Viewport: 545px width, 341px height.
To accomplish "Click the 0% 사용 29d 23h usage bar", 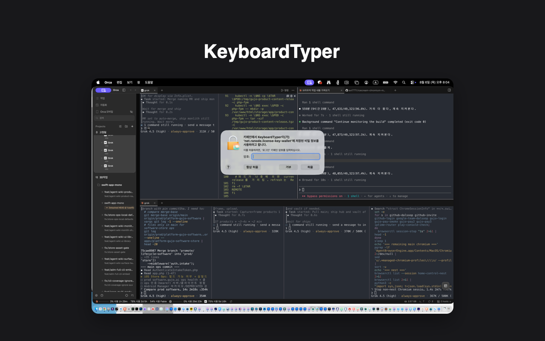I will click(x=186, y=301).
